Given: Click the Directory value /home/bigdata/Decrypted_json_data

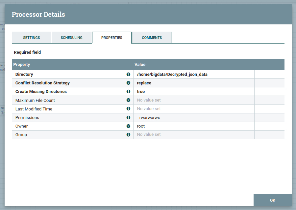Looking at the screenshot, I should [172, 75].
